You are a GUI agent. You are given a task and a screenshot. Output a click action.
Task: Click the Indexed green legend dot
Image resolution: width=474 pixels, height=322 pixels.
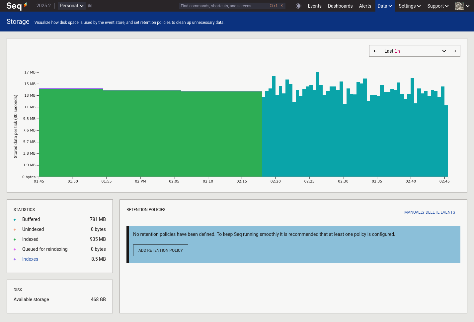pos(15,240)
